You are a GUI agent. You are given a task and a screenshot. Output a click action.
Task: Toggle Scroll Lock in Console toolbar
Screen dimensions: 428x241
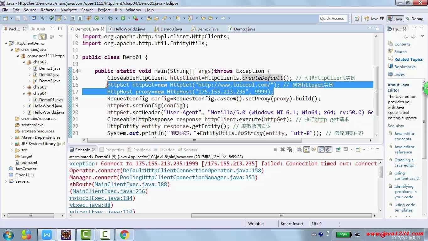tap(307, 150)
